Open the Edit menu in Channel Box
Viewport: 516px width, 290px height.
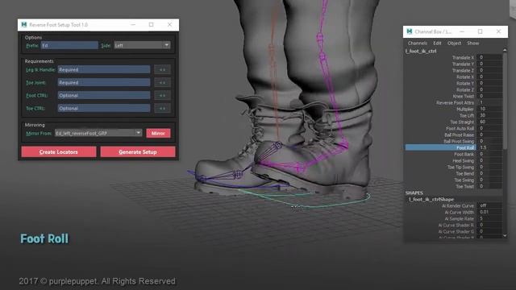437,43
